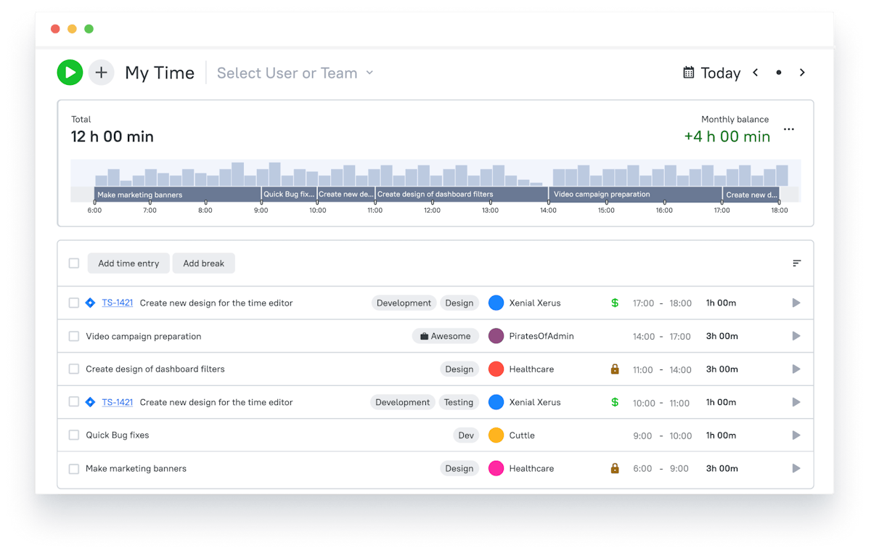This screenshot has width=871, height=553.
Task: Click the Dev tag on Quick Bug fixes
Action: pos(466,435)
